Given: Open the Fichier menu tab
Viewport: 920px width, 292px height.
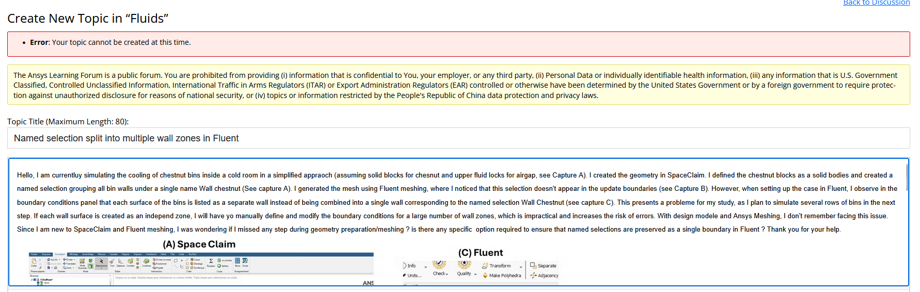Looking at the screenshot, I should pos(34,254).
